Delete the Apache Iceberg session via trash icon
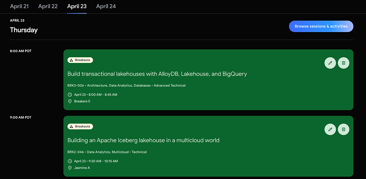Screen dimensions: 366x179 (344, 130)
